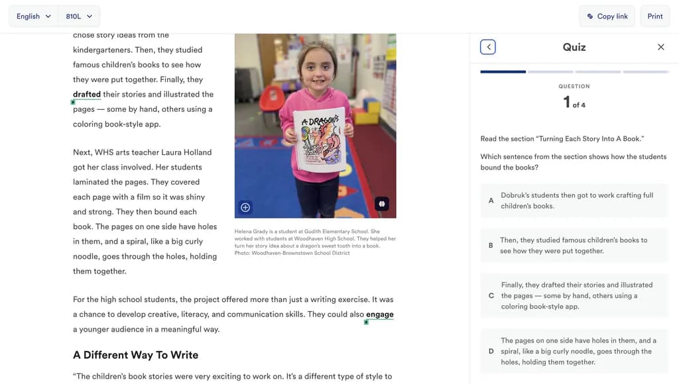Screen dimensions: 679x384
Task: Click the Print button
Action: tap(654, 17)
